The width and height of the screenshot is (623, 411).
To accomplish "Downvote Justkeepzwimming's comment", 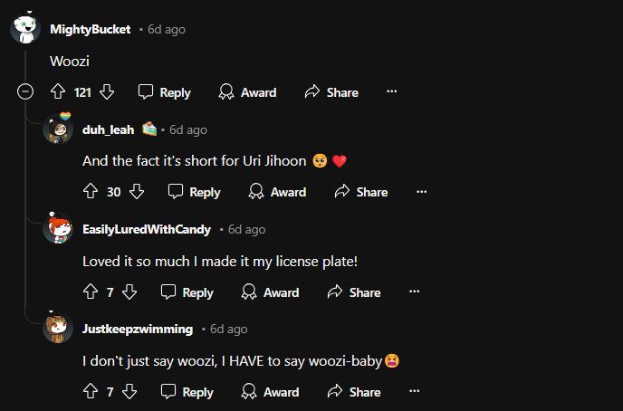I will (x=129, y=392).
